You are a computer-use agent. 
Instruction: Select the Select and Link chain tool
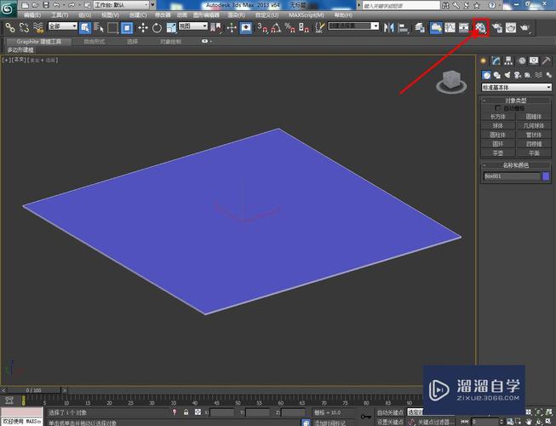[x=10, y=27]
